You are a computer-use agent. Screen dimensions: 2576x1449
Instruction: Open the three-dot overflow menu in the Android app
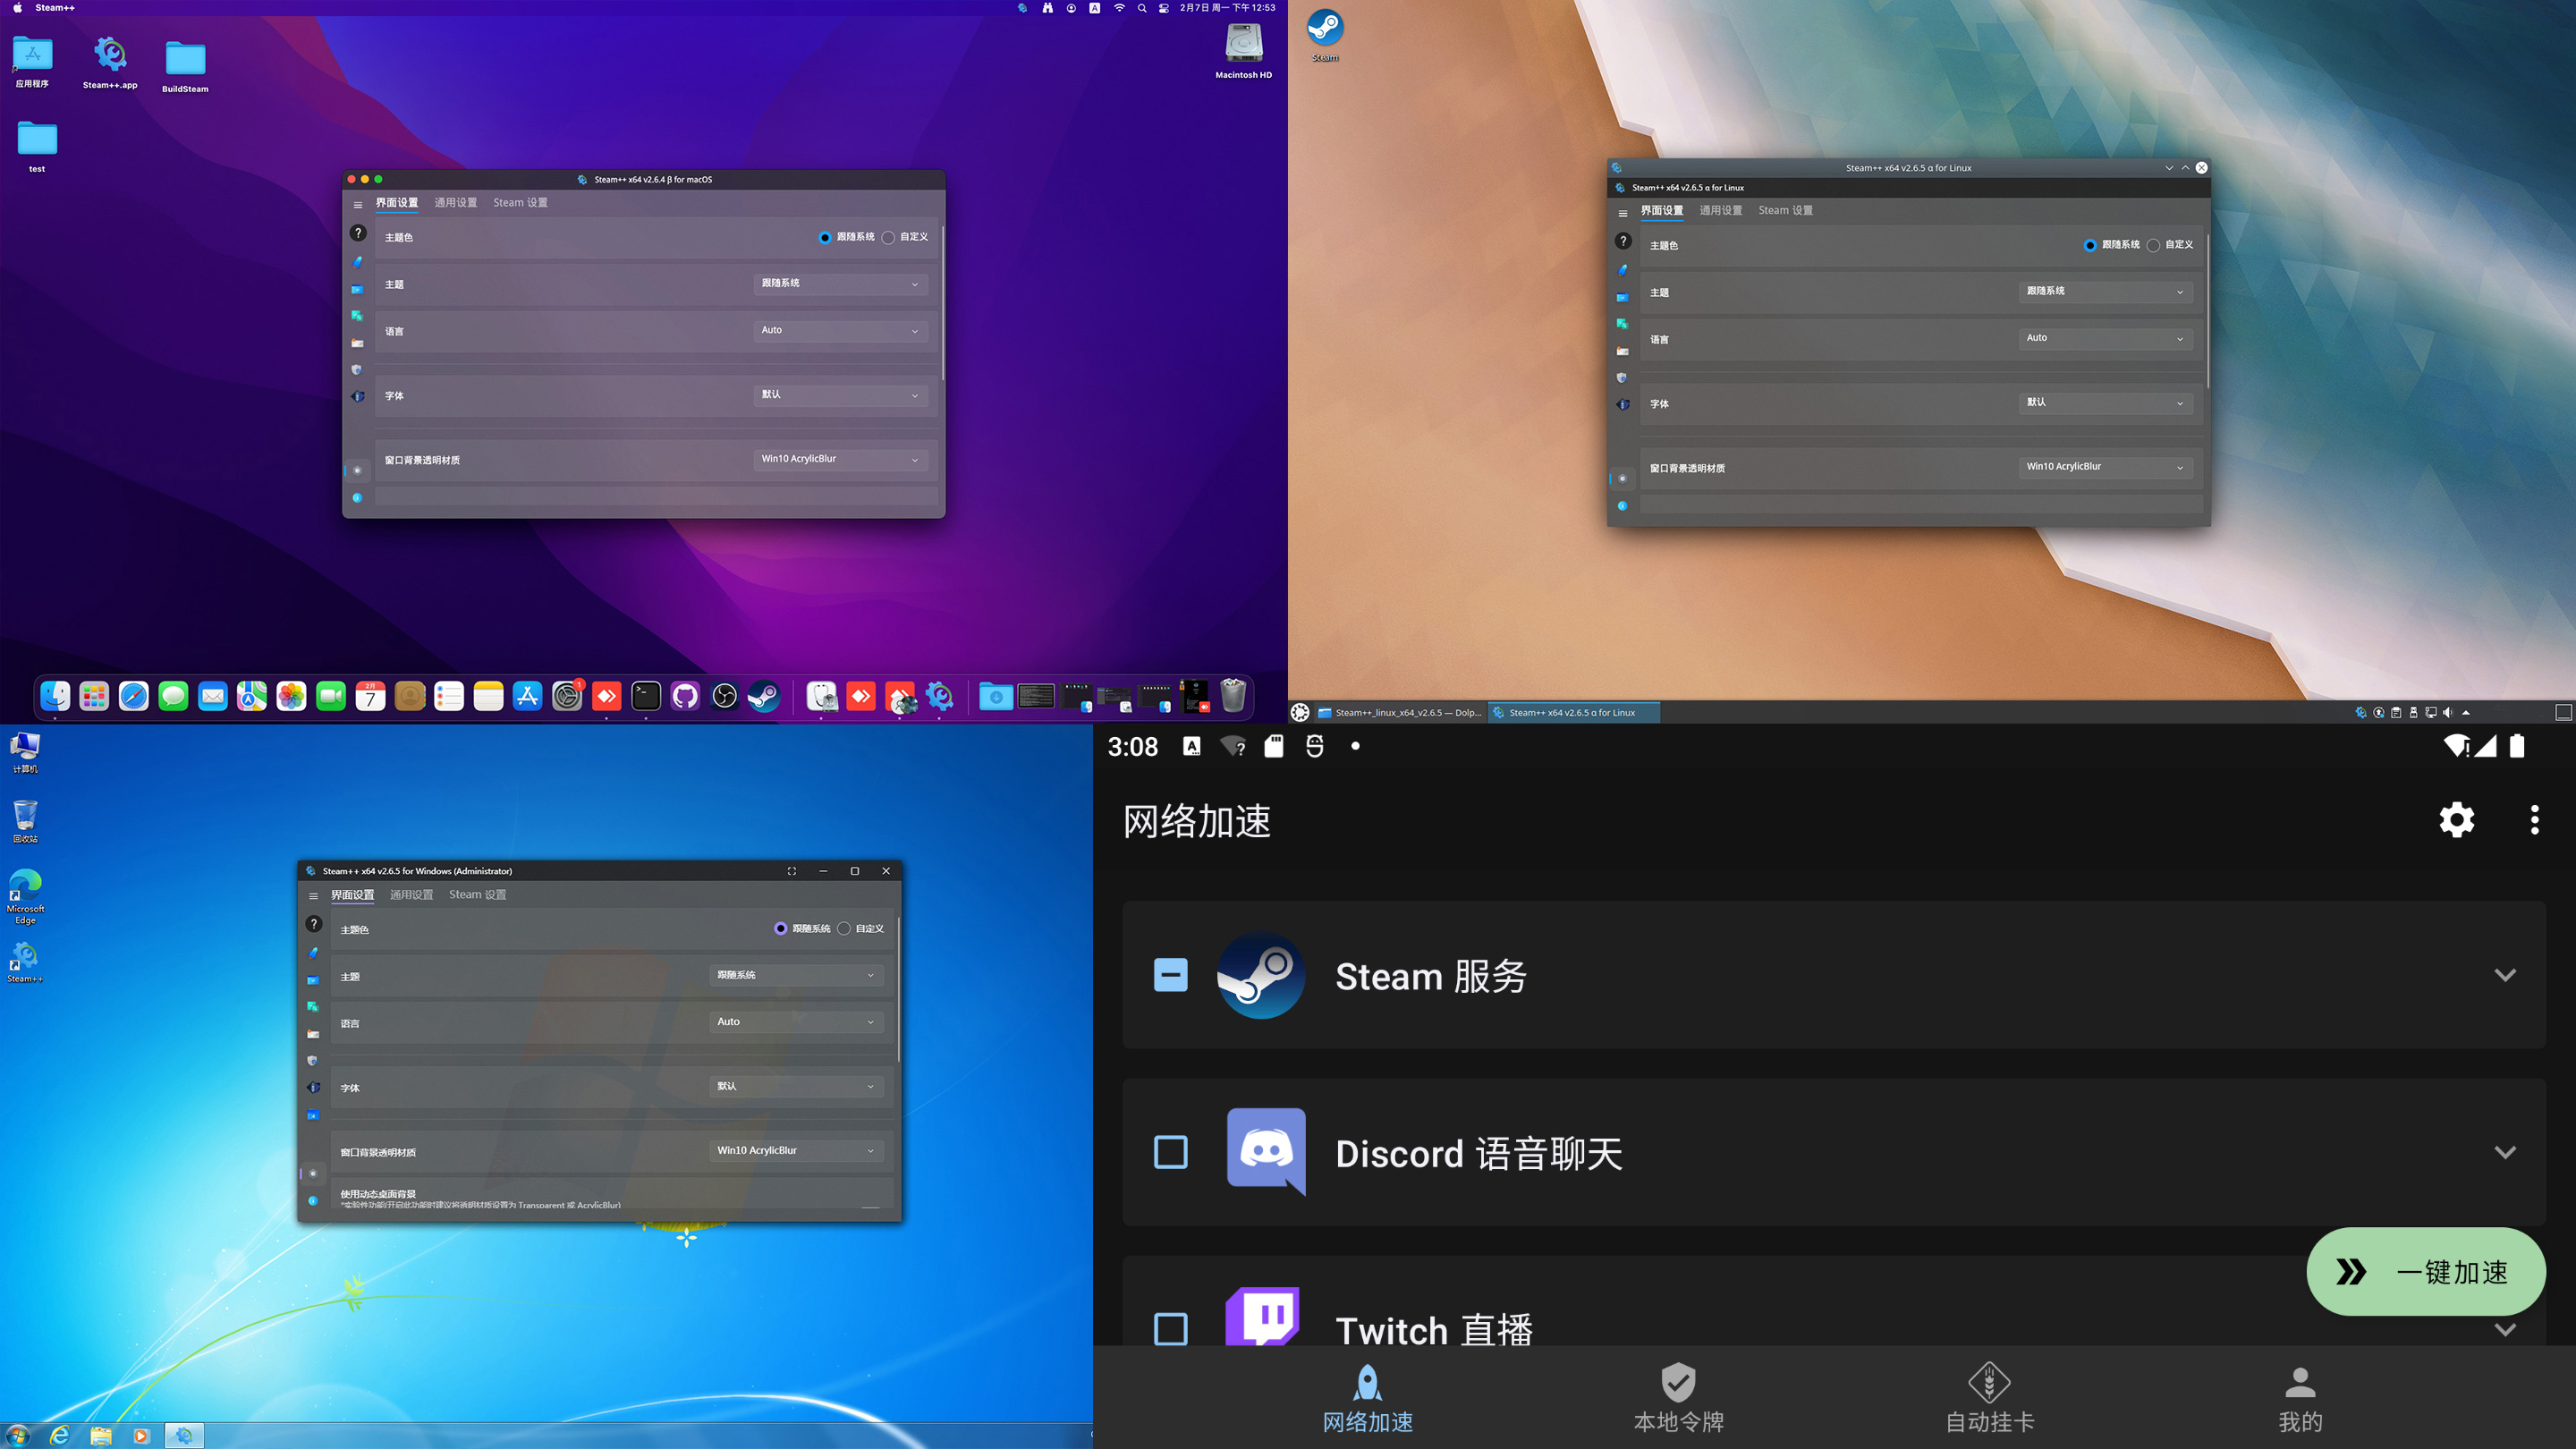pos(2534,820)
